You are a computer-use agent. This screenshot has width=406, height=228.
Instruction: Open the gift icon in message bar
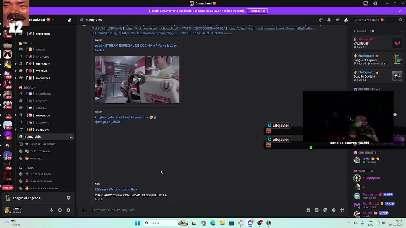click(x=308, y=210)
